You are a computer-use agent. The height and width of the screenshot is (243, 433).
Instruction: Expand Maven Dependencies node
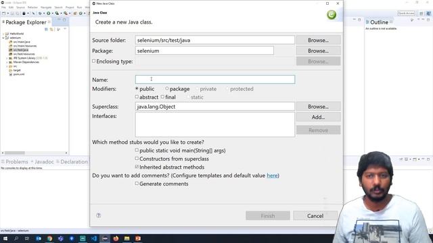[x=7, y=62]
